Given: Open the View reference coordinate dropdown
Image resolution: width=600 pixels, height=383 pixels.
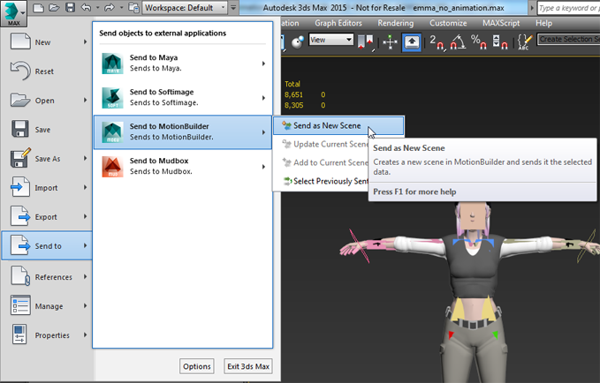Looking at the screenshot, I should [x=331, y=40].
